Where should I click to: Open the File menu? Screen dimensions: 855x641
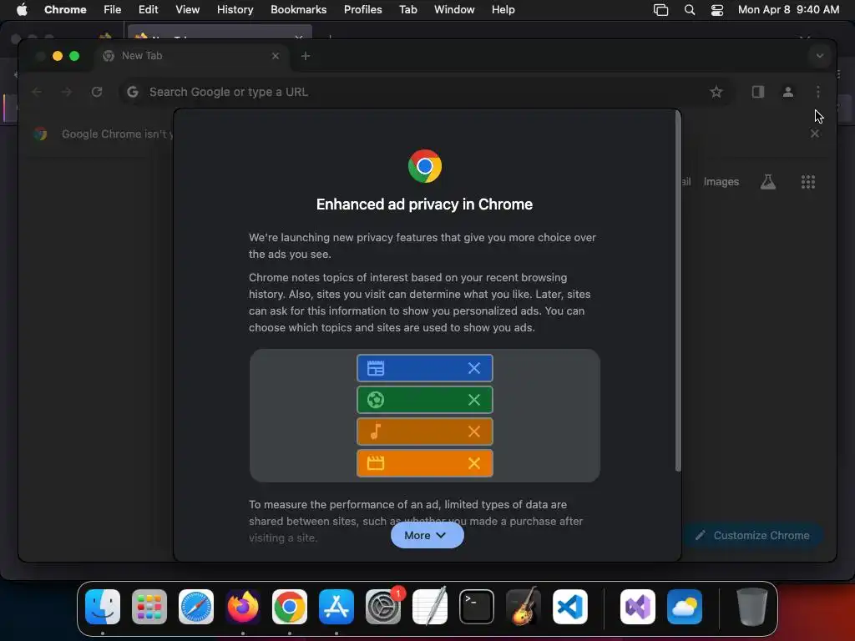[x=113, y=9]
